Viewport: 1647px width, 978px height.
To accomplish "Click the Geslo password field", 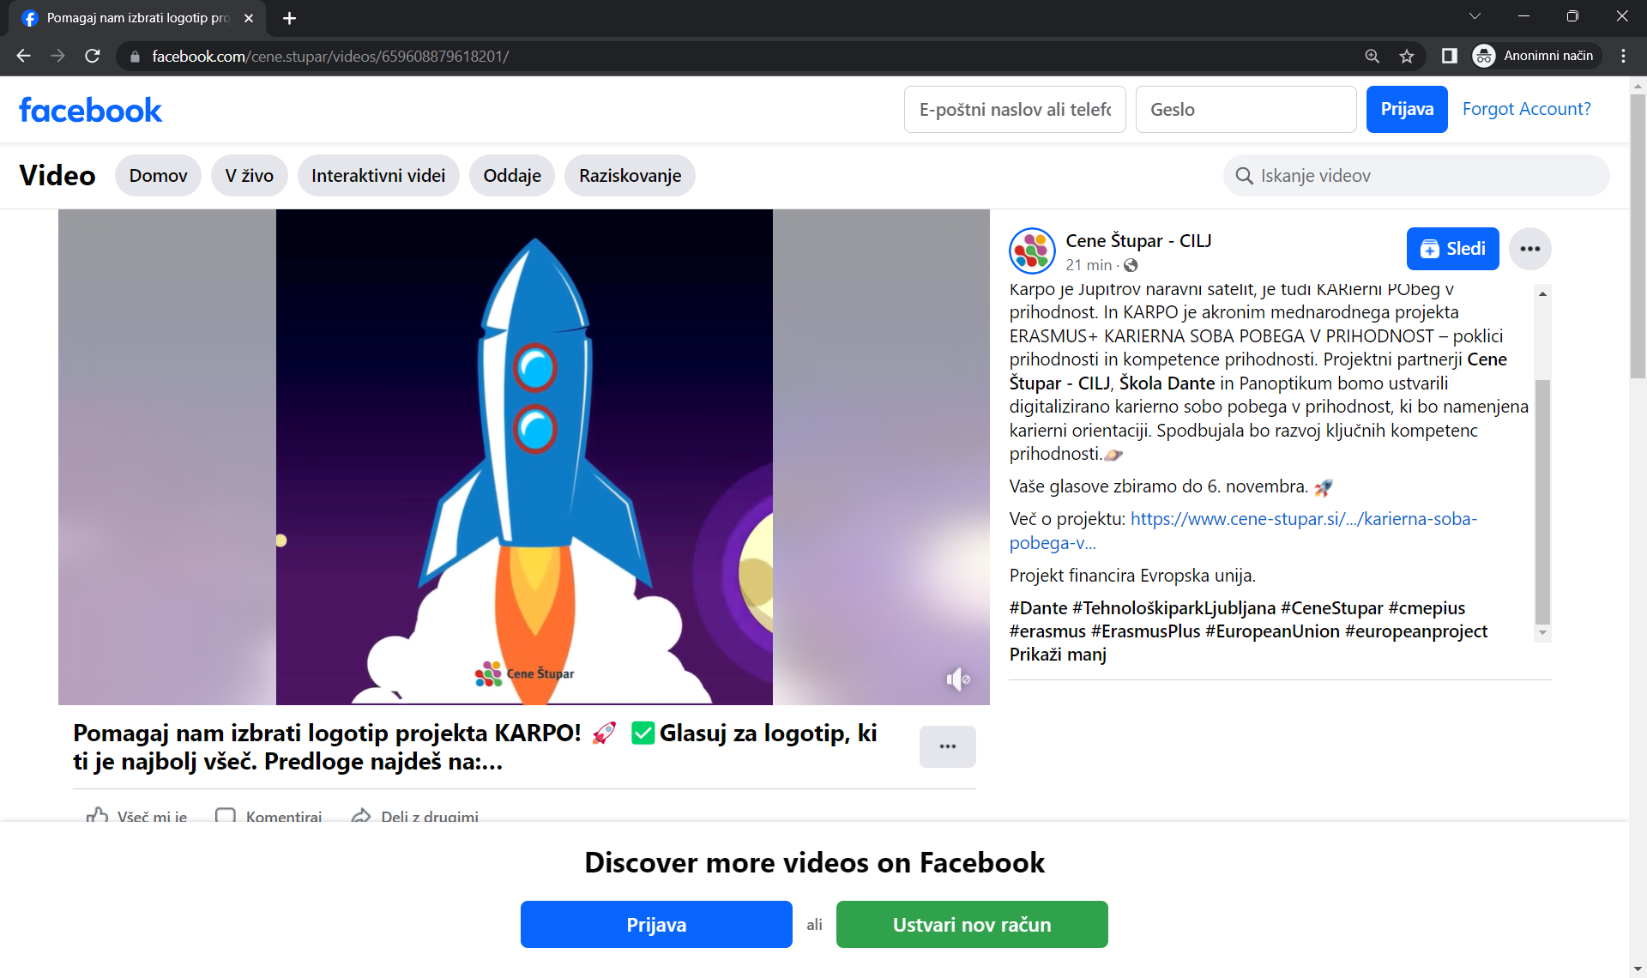I will pos(1246,110).
